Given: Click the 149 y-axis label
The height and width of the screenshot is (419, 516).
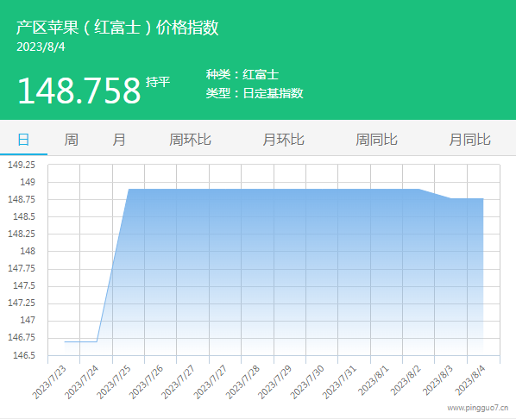Looking at the screenshot, I should pyautogui.click(x=28, y=182).
